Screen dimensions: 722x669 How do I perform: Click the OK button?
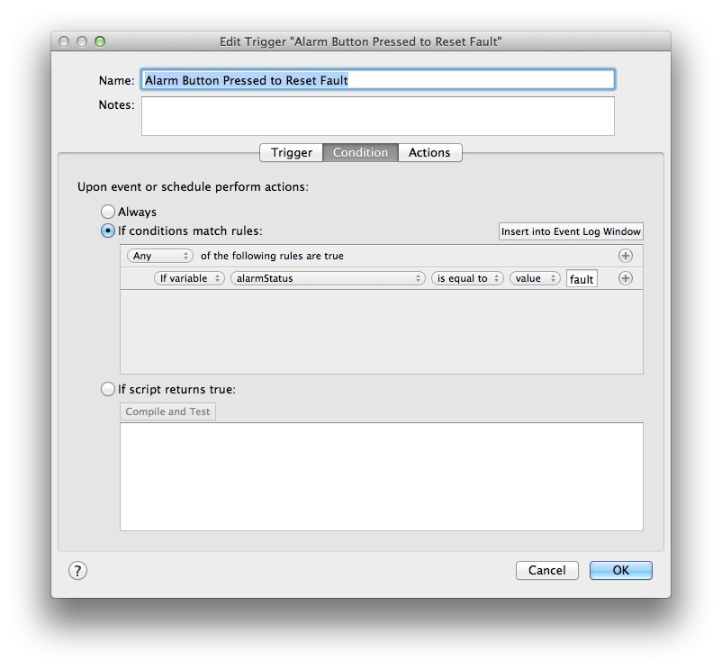click(620, 570)
